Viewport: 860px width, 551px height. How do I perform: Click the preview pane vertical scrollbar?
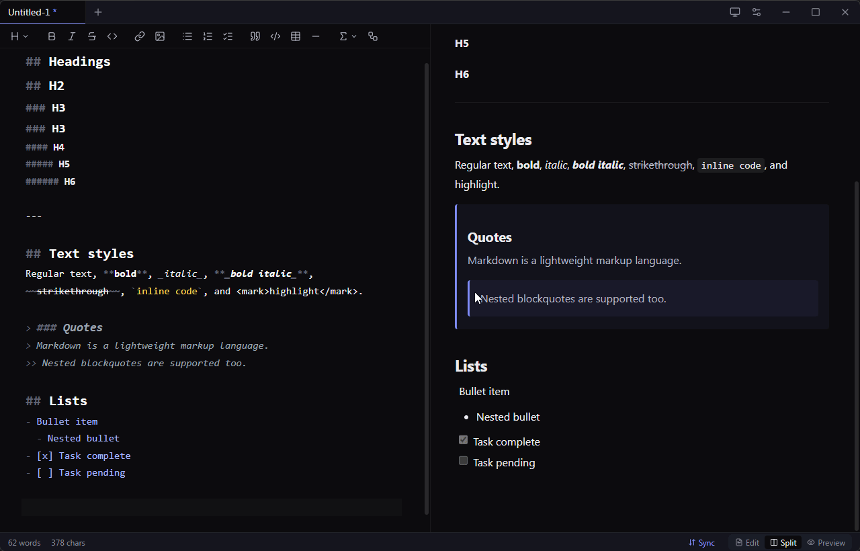(x=856, y=355)
